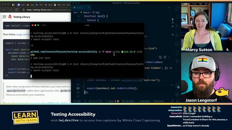Image resolution: width=232 pixels, height=130 pixels.
Task: Click the Testing Library octopus logo
Action: click(10, 17)
